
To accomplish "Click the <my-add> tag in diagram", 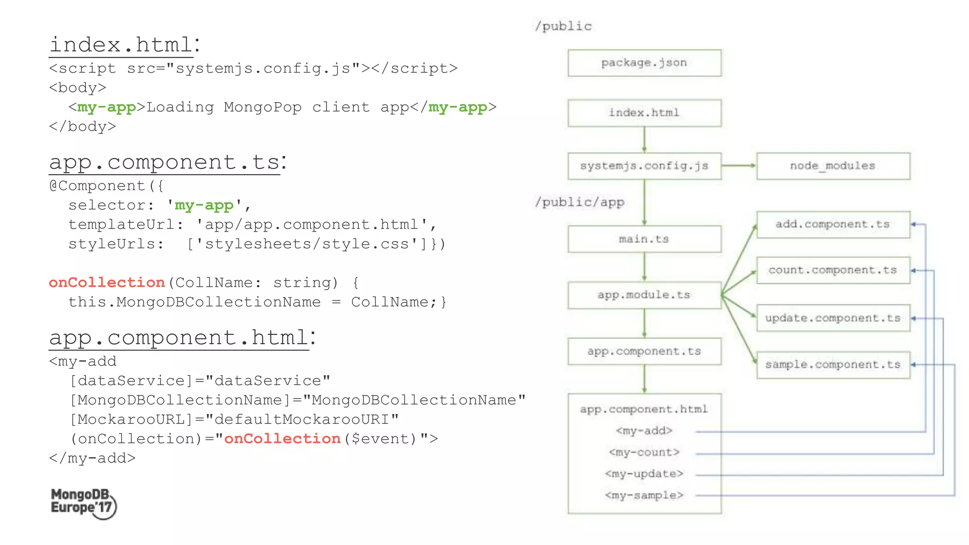I will 644,431.
